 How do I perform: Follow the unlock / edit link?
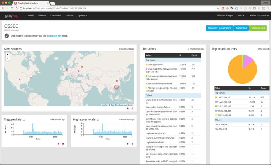point(55,36)
